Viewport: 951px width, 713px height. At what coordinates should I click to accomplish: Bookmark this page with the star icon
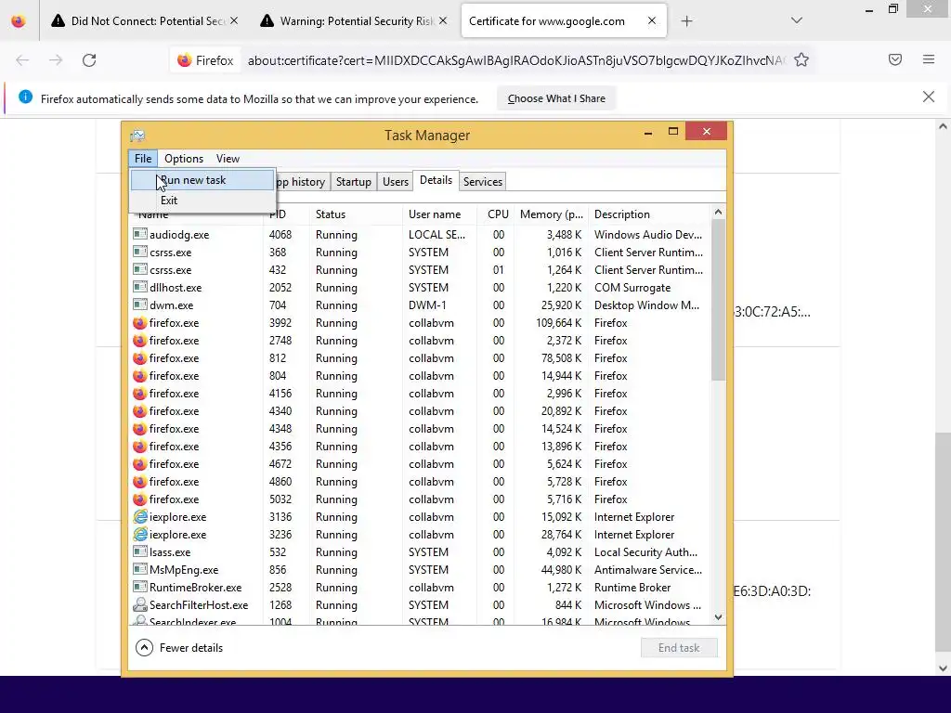(x=801, y=60)
